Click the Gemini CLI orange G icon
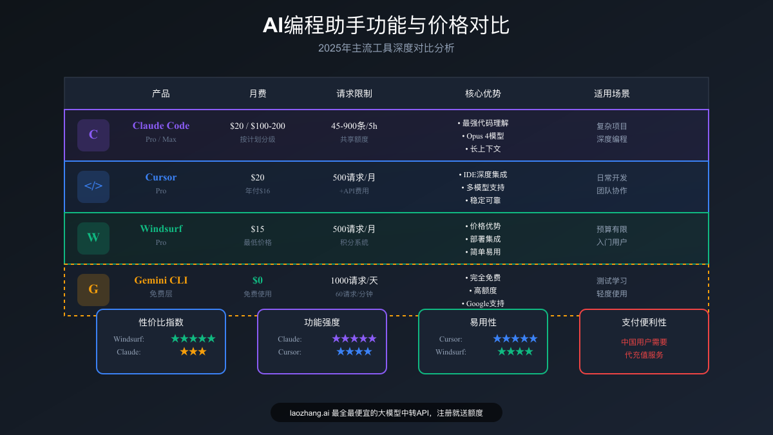773x435 pixels. point(93,290)
